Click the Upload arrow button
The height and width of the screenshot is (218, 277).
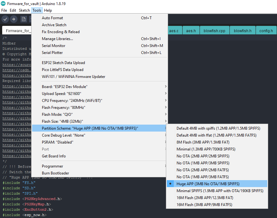[x=14, y=19]
